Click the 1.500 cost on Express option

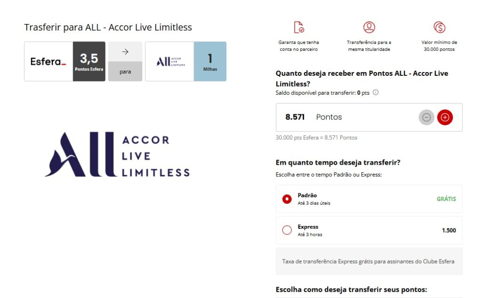[x=449, y=230]
